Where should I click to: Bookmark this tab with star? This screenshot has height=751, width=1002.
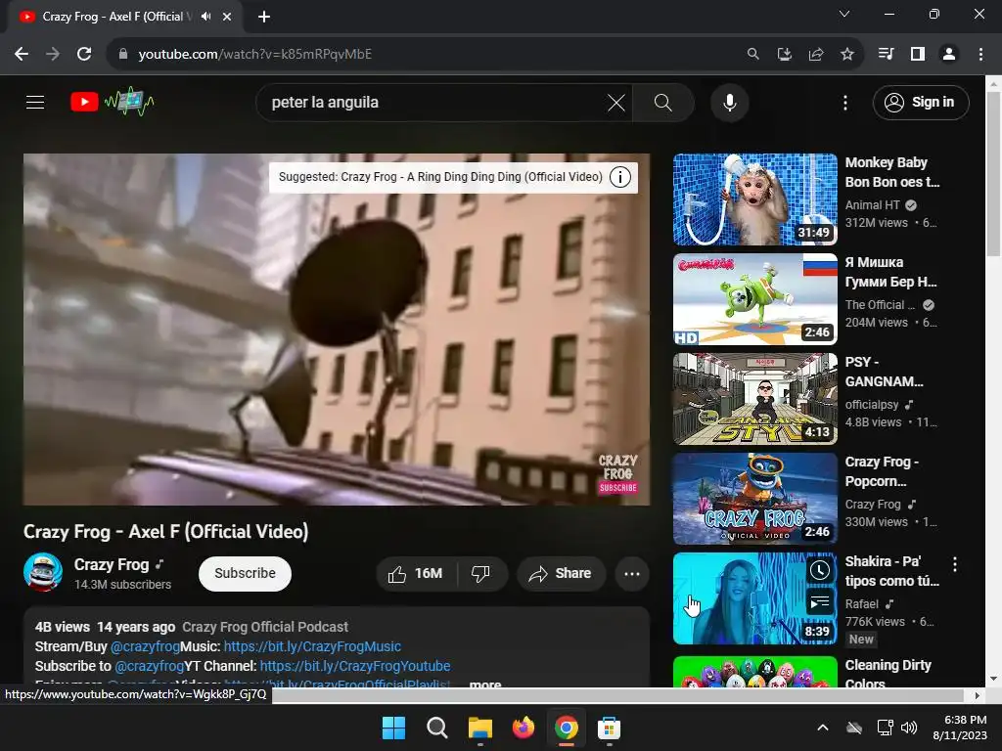[x=847, y=55]
